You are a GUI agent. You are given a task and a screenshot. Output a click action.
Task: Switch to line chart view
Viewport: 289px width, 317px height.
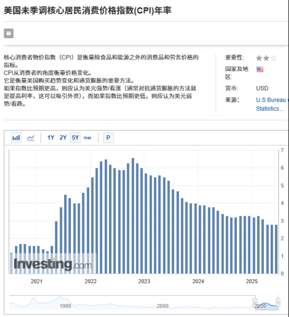coord(31,138)
